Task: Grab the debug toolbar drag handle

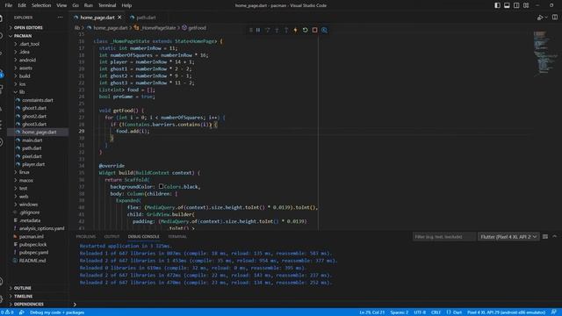Action: [x=250, y=30]
